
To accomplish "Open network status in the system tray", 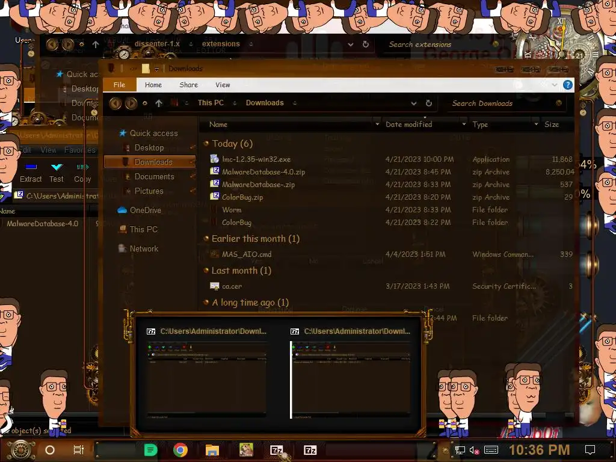I will (x=460, y=450).
